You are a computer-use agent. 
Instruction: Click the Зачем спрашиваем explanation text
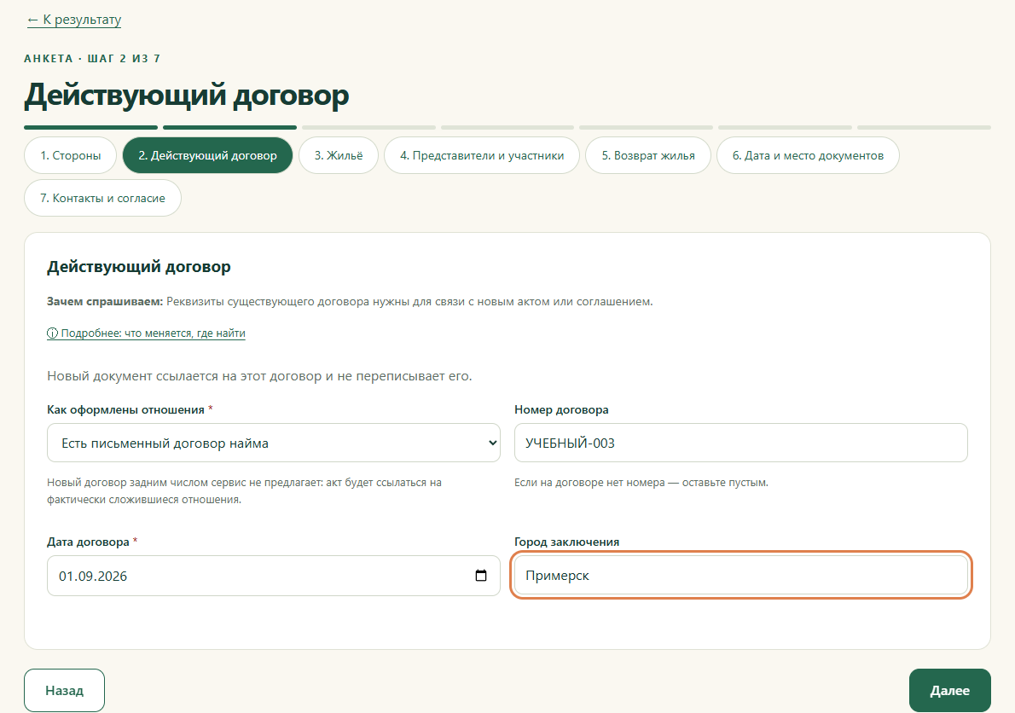pos(350,302)
